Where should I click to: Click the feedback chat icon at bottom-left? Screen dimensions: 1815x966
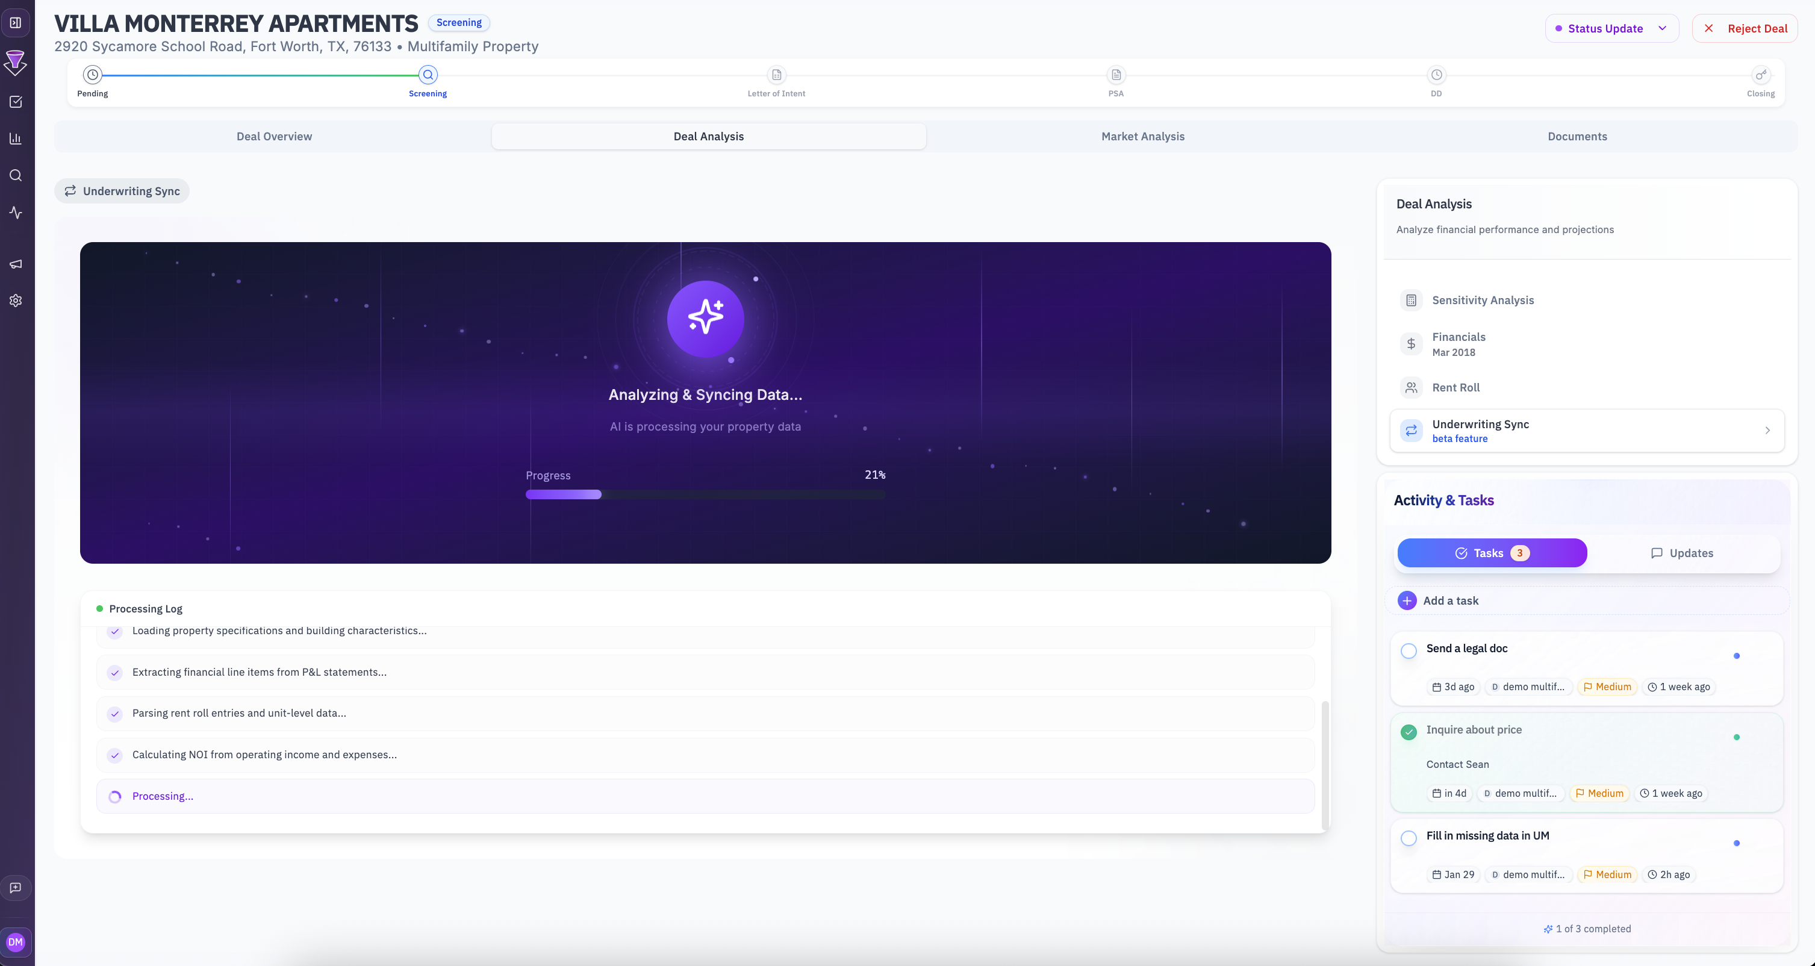click(x=16, y=888)
